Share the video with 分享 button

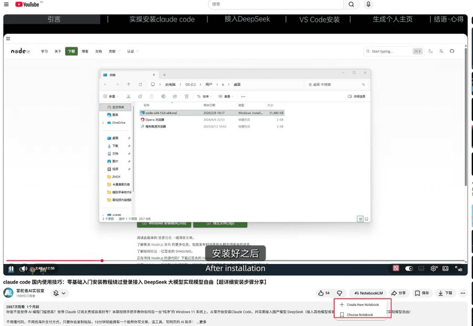(x=398, y=293)
